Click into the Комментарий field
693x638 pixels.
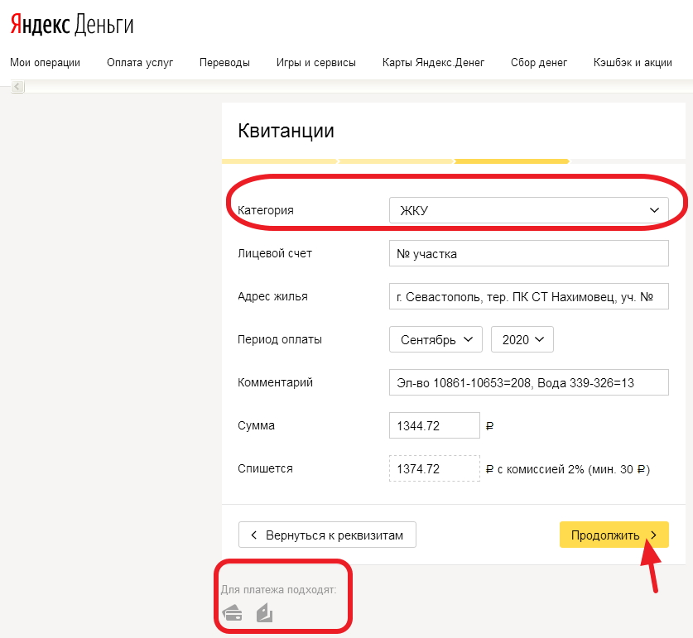coord(528,382)
